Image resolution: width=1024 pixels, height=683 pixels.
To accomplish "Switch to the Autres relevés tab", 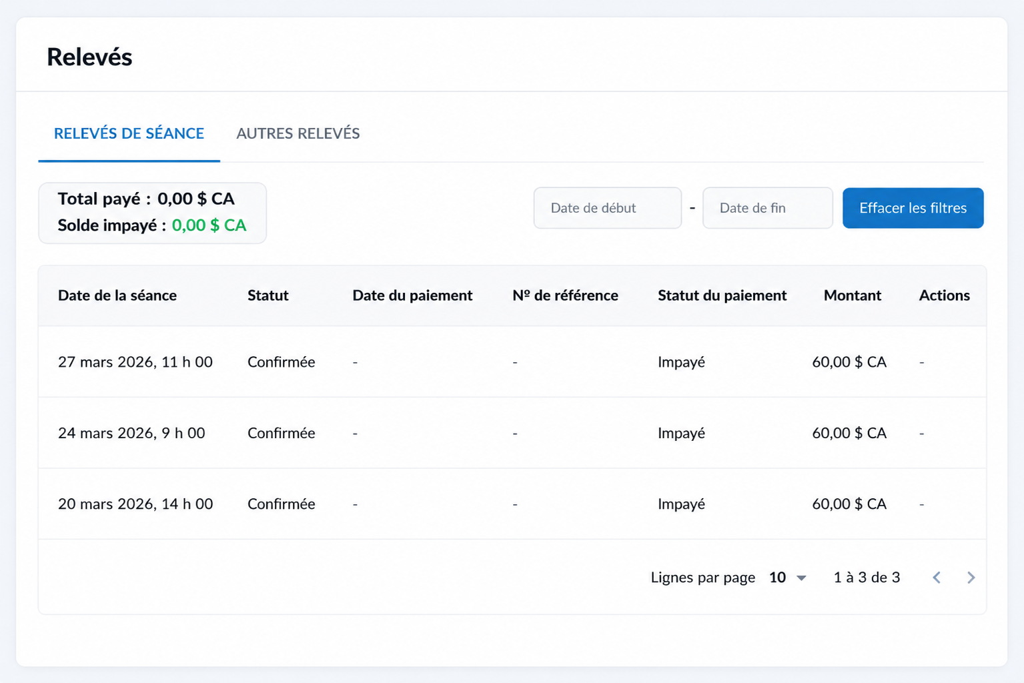I will pyautogui.click(x=298, y=133).
